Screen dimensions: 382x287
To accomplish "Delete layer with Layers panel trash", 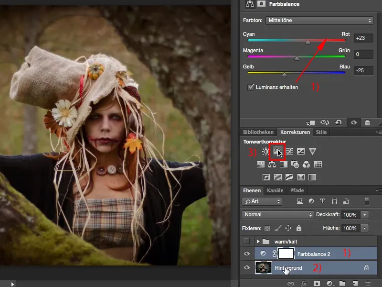I will pos(368,284).
